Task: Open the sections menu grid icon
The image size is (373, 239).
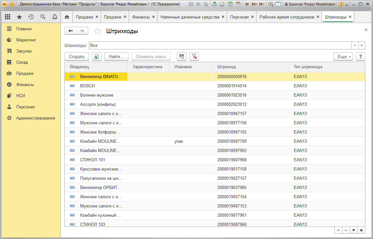Action: click(x=7, y=17)
